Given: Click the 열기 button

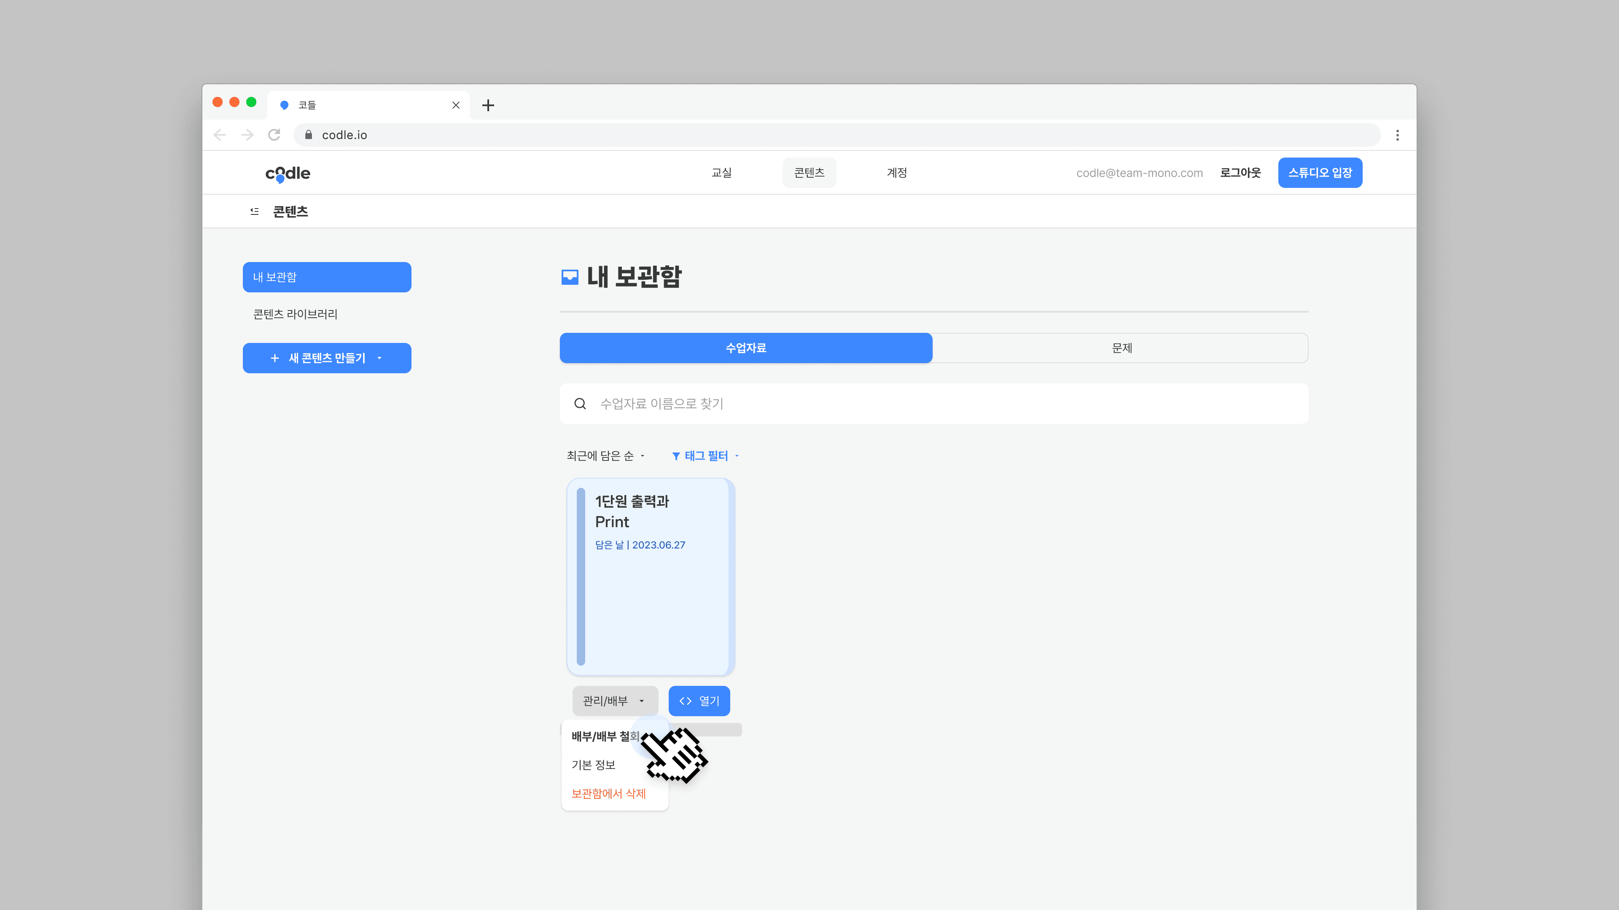Looking at the screenshot, I should 699,701.
